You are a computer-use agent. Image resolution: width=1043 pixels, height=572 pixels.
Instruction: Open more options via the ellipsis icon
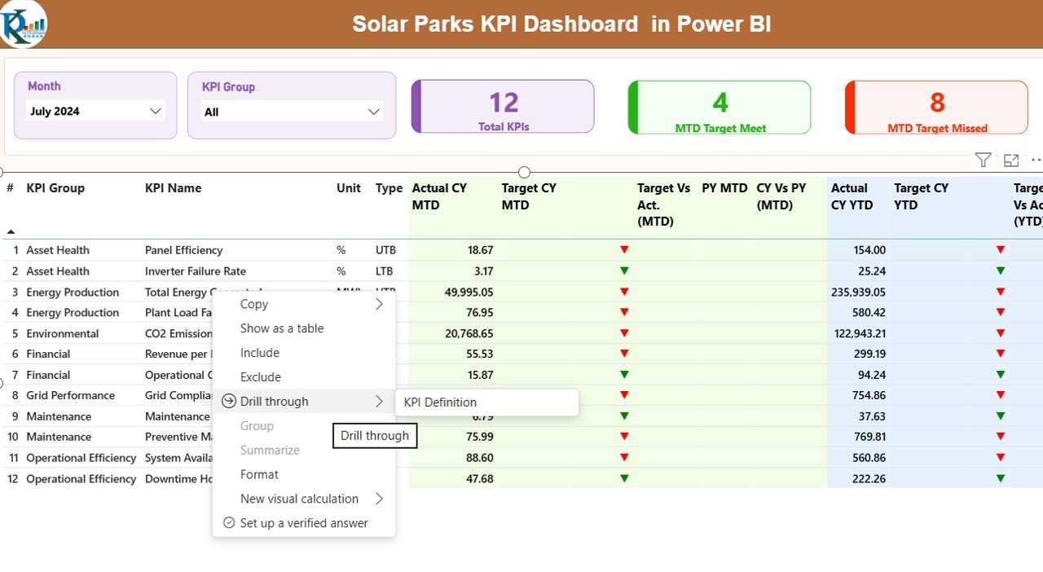pos(1036,161)
